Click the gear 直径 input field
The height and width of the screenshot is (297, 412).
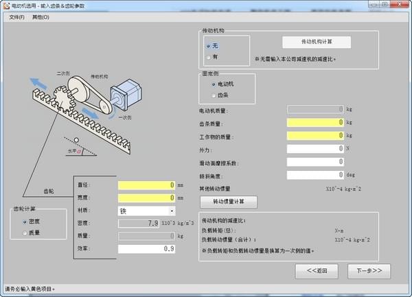click(x=146, y=185)
